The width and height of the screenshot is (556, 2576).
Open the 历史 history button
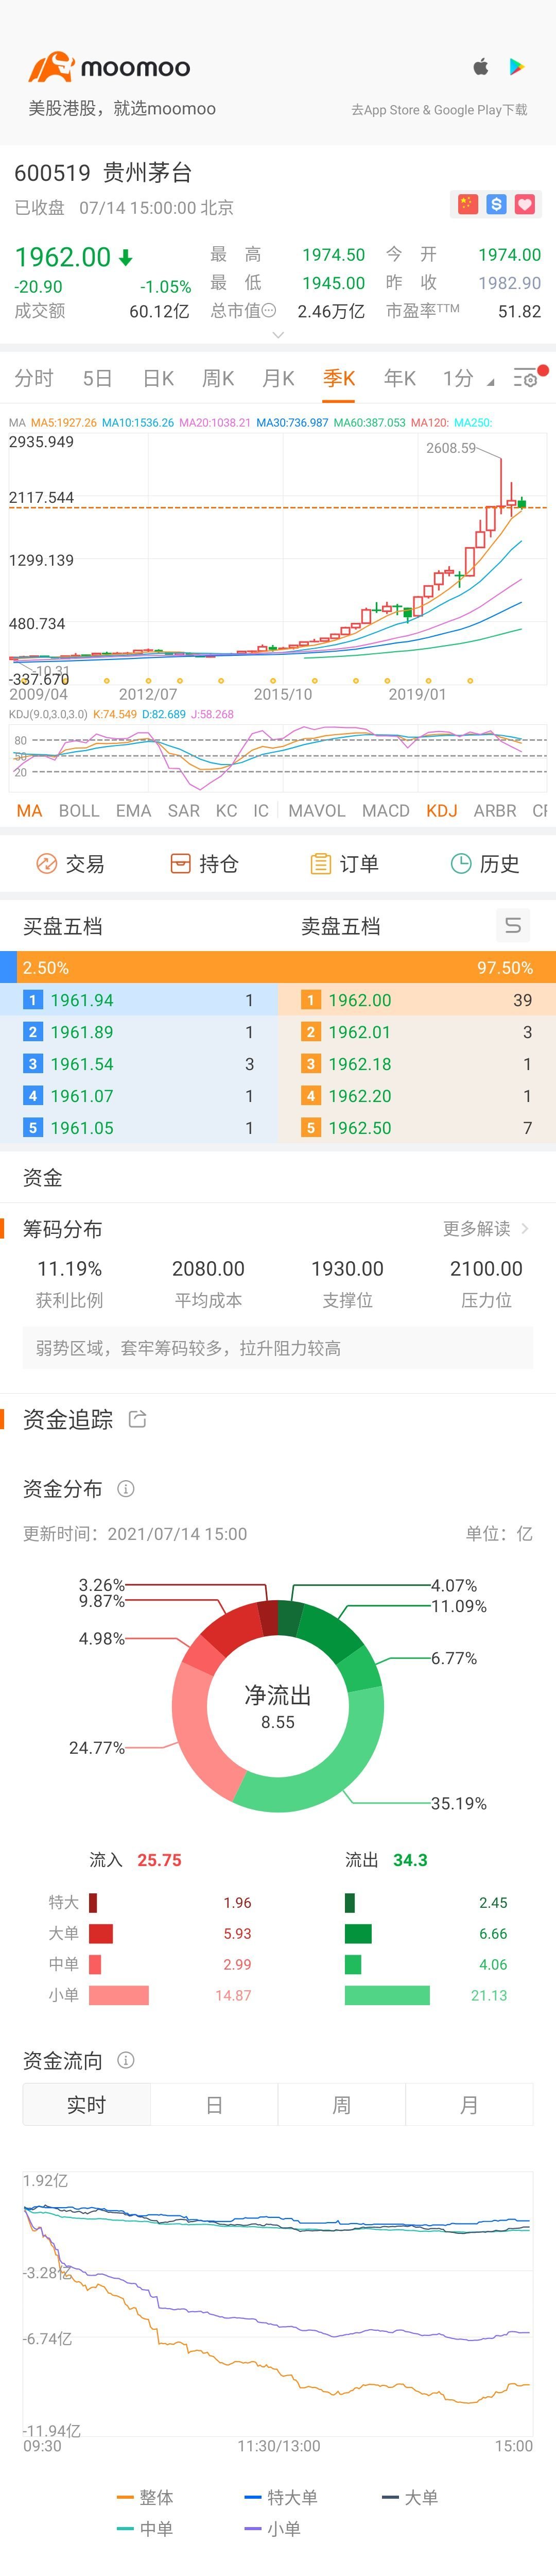point(485,864)
